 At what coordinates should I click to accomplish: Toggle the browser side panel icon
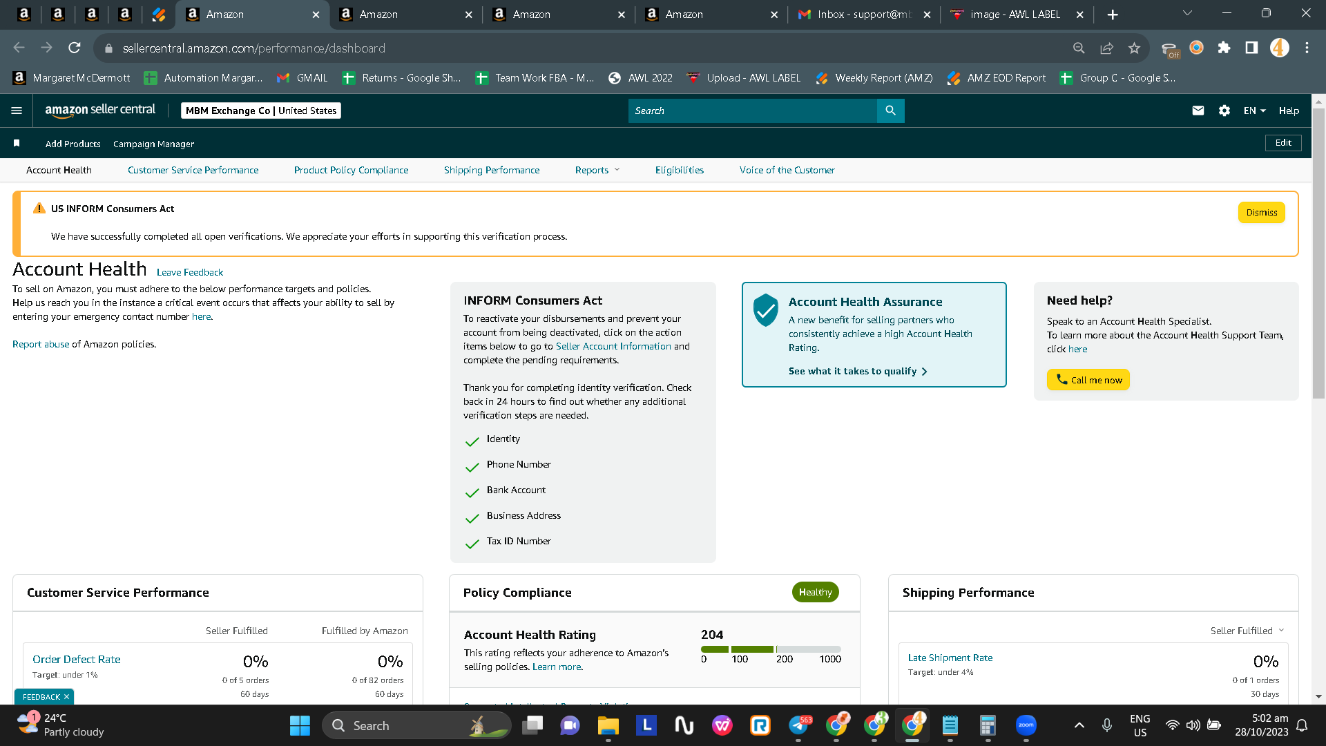(x=1251, y=48)
